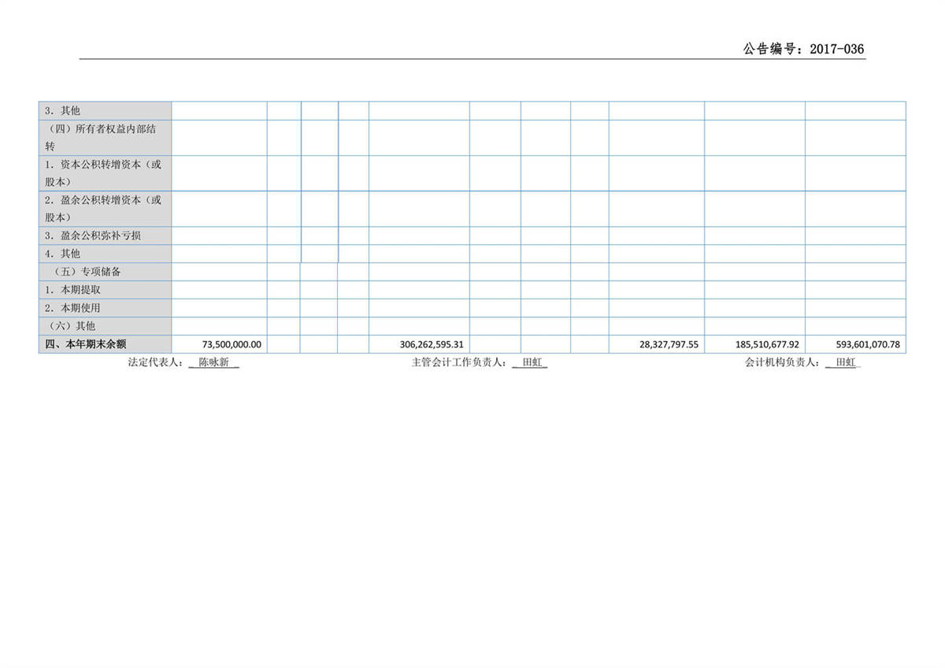945x668 pixels.
Task: Select 田虹 beside 主管会计工作负责人
Action: 532,363
